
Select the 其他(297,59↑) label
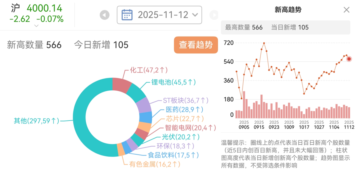[x=36, y=121]
